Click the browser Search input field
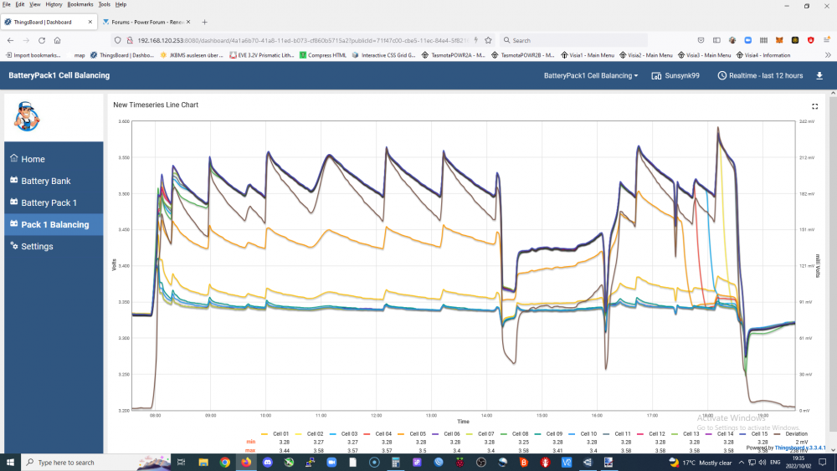The image size is (837, 471). (x=574, y=40)
